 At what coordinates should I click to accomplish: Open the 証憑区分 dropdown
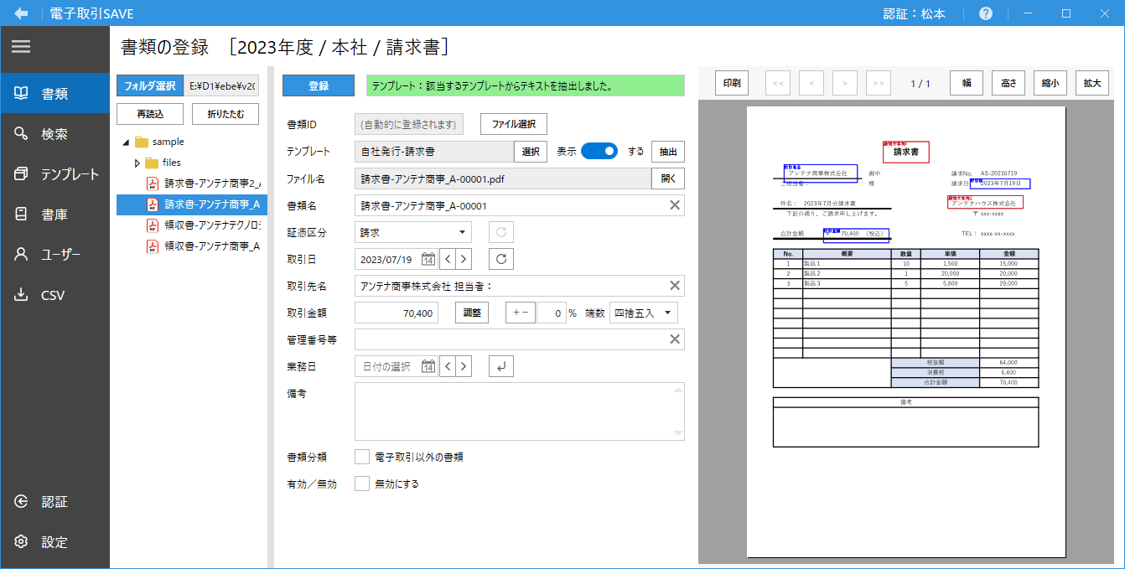[414, 232]
